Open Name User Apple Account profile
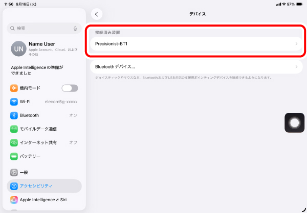The height and width of the screenshot is (214, 307). (x=49, y=47)
